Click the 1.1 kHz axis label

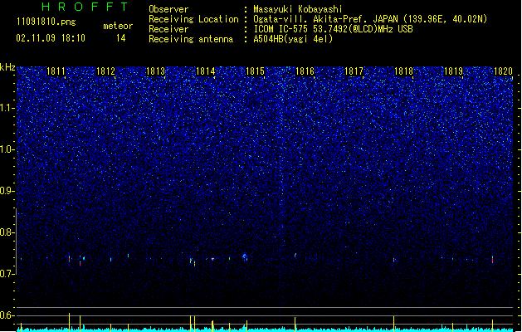click(x=7, y=108)
